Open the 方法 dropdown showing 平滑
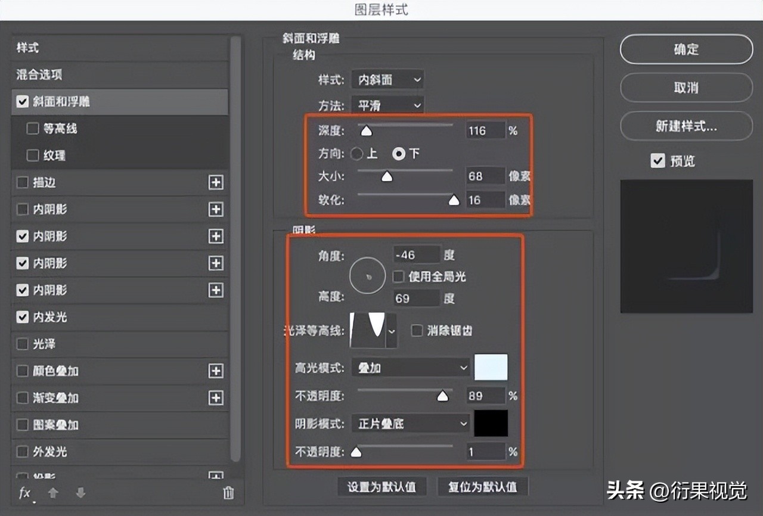763x516 pixels. 387,105
